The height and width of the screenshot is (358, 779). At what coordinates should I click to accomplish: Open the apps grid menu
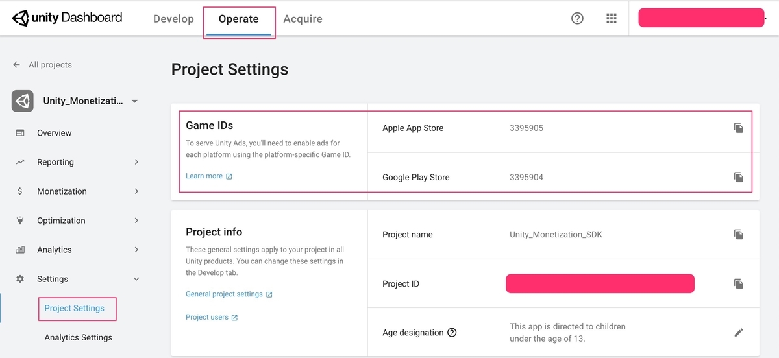pyautogui.click(x=611, y=18)
